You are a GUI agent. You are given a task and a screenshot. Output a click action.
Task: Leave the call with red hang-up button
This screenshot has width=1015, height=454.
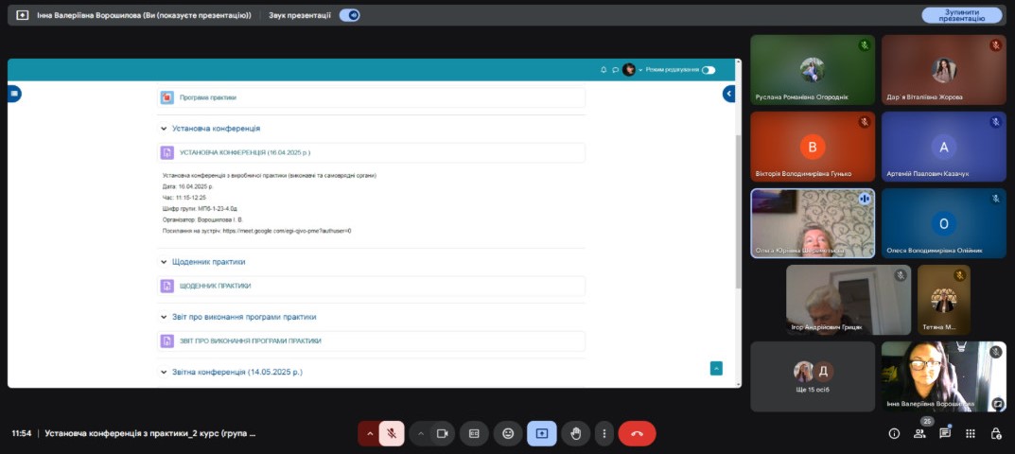tap(637, 433)
